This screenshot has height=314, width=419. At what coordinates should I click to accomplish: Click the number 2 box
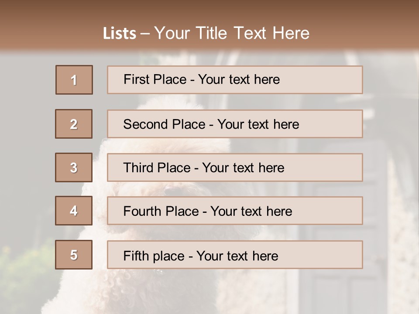[74, 124]
